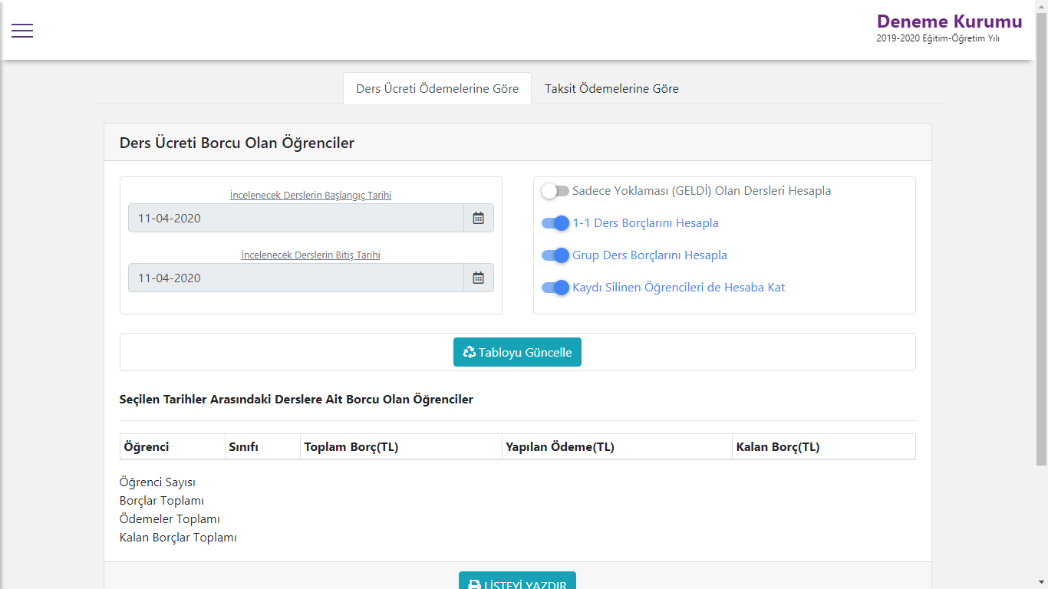Click the Kalan Borç(TL) column header
The height and width of the screenshot is (589, 1048).
(824, 447)
